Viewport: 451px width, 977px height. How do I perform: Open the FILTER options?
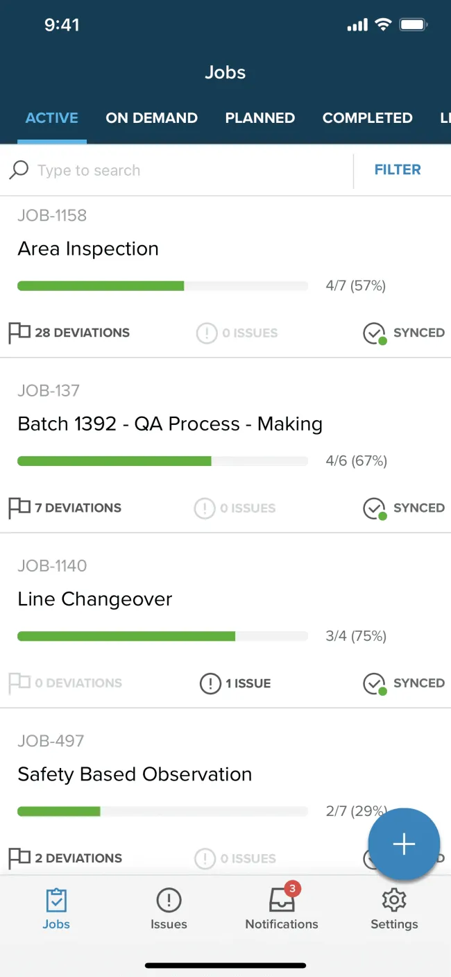pyautogui.click(x=397, y=169)
